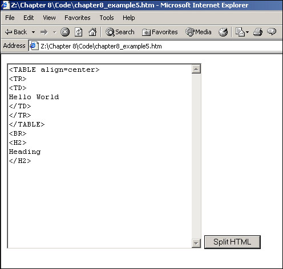Go to Home page icon

pyautogui.click(x=92, y=32)
